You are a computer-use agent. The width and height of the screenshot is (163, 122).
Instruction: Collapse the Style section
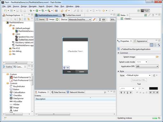[118, 71]
